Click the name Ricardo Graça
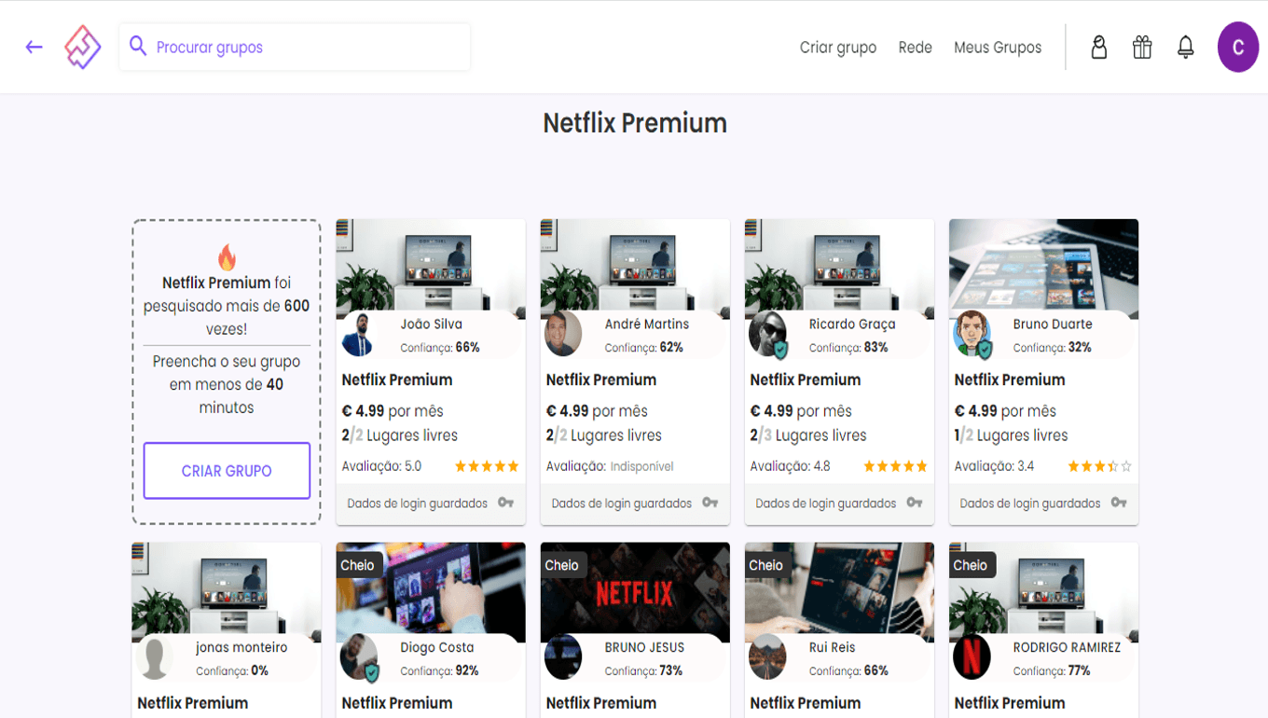This screenshot has width=1268, height=718. [852, 324]
